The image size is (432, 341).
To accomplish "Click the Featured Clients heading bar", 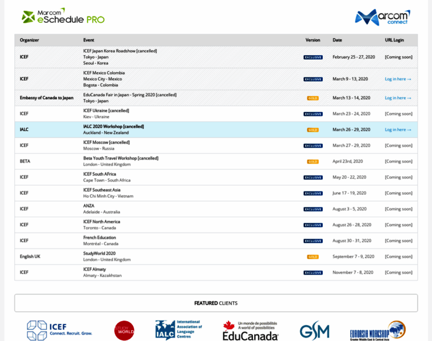I will click(216, 303).
